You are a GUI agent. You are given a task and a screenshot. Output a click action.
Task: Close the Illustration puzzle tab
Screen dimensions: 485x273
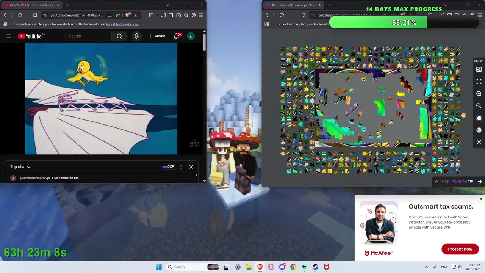pos(320,5)
